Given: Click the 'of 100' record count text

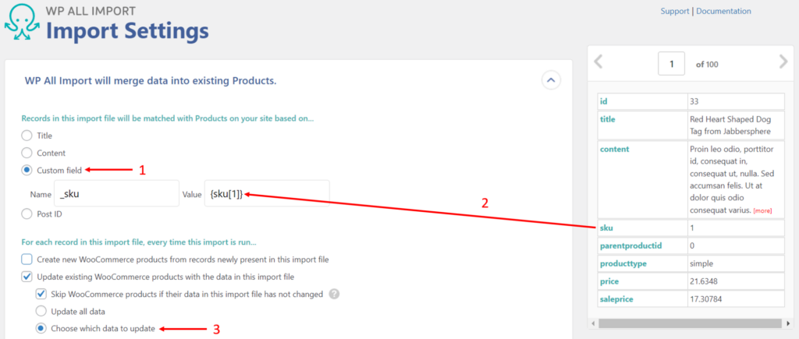Looking at the screenshot, I should 707,65.
